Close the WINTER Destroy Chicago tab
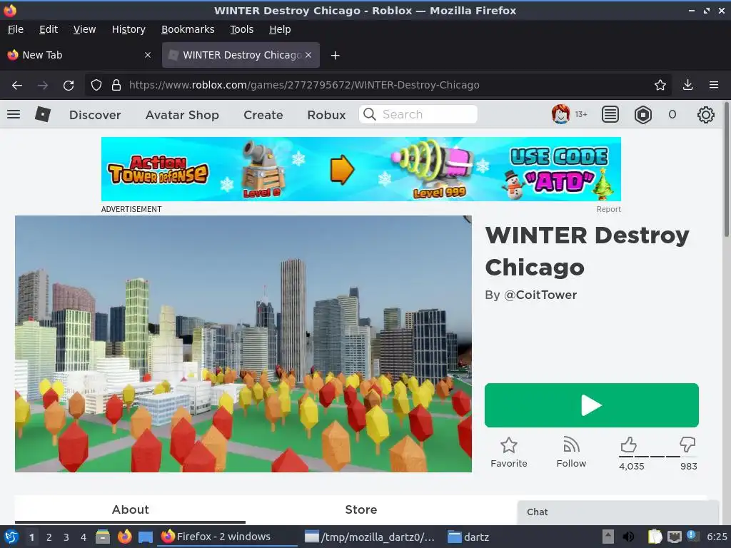 (x=308, y=55)
